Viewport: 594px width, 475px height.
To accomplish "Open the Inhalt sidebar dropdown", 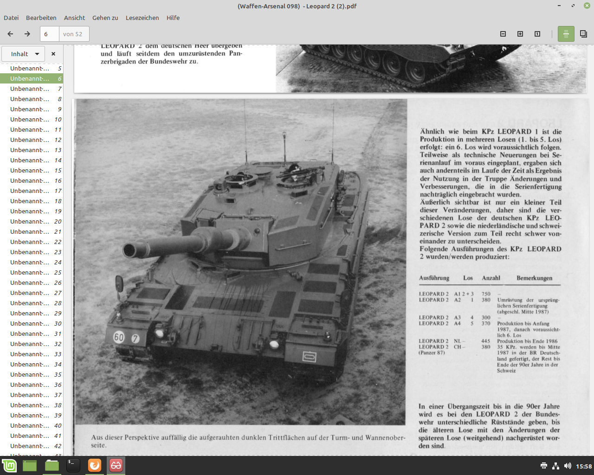I will (23, 54).
